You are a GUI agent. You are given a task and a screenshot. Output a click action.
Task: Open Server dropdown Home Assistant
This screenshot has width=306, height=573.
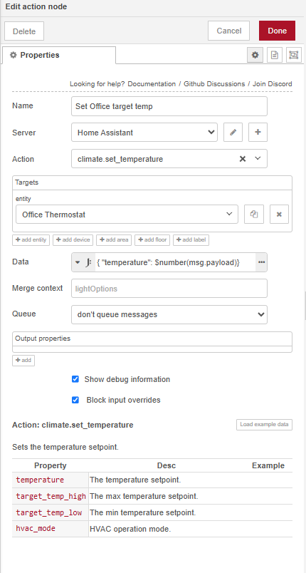point(144,133)
